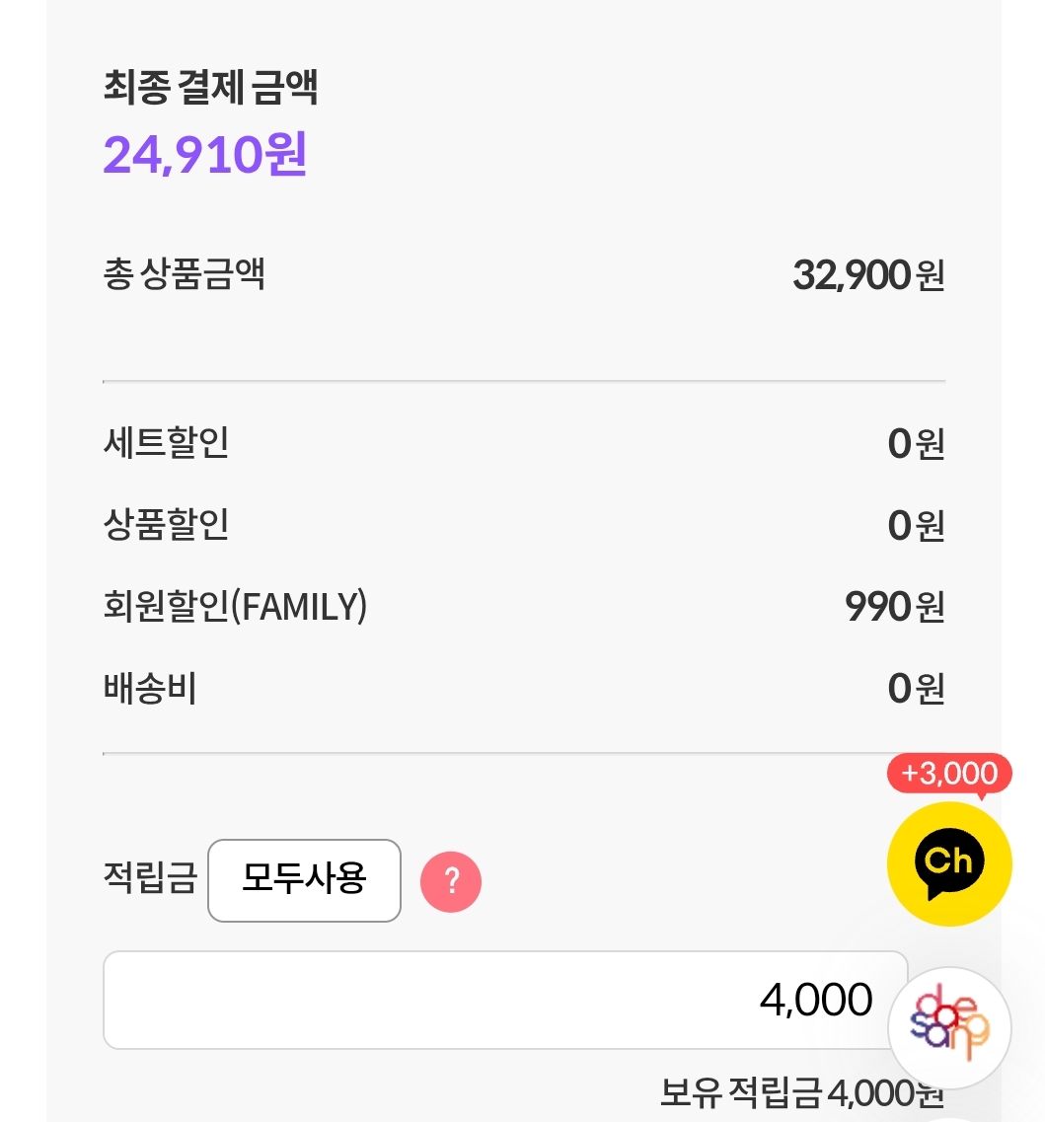The height and width of the screenshot is (1122, 1045).
Task: Tap the 모두사용 button
Action: [x=304, y=879]
